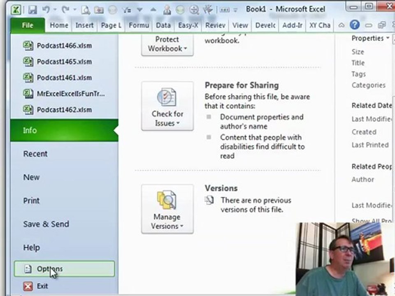Click the folder icon in quick access toolbar

(99, 10)
